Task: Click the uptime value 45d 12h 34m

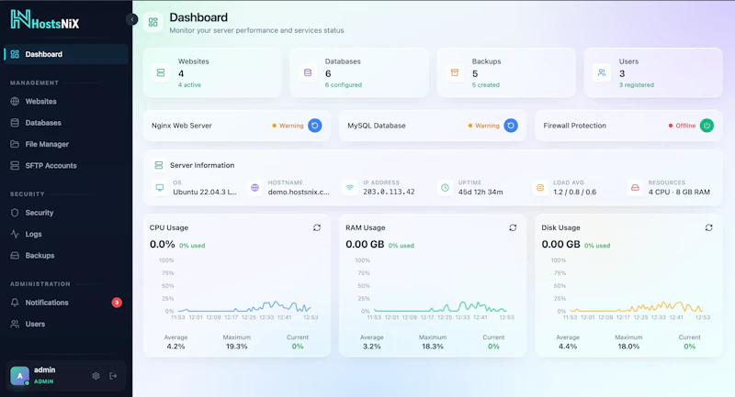Action: pyautogui.click(x=481, y=192)
